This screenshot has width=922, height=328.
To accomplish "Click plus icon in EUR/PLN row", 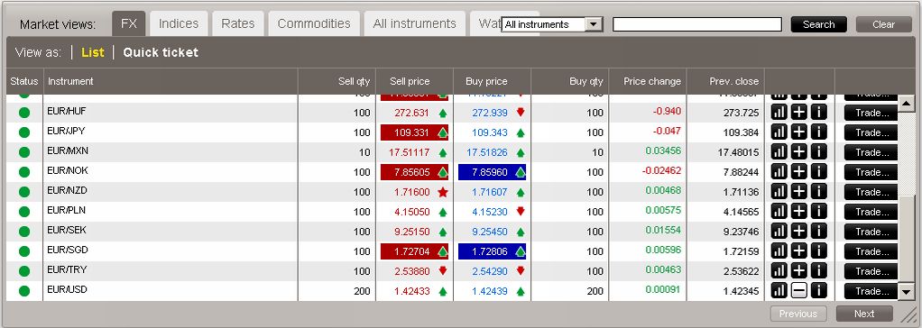I will [x=798, y=212].
